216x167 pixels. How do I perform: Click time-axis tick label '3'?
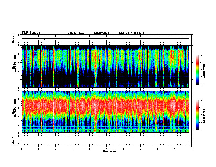click(73, 149)
